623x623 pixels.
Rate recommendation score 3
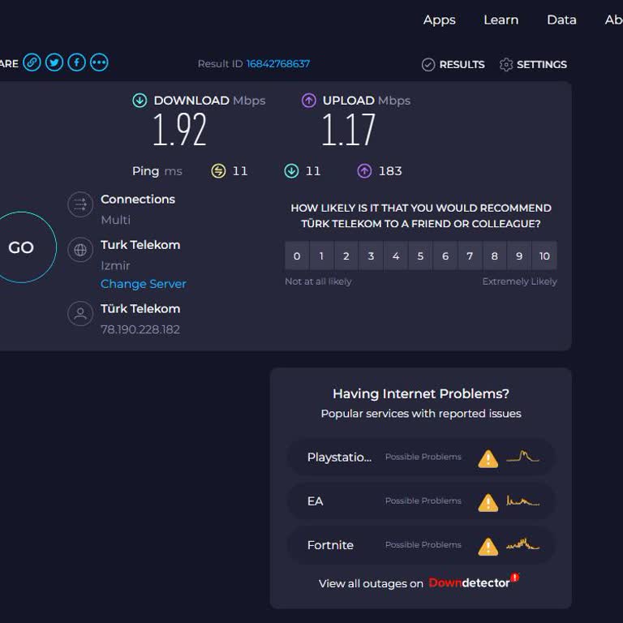click(x=371, y=256)
